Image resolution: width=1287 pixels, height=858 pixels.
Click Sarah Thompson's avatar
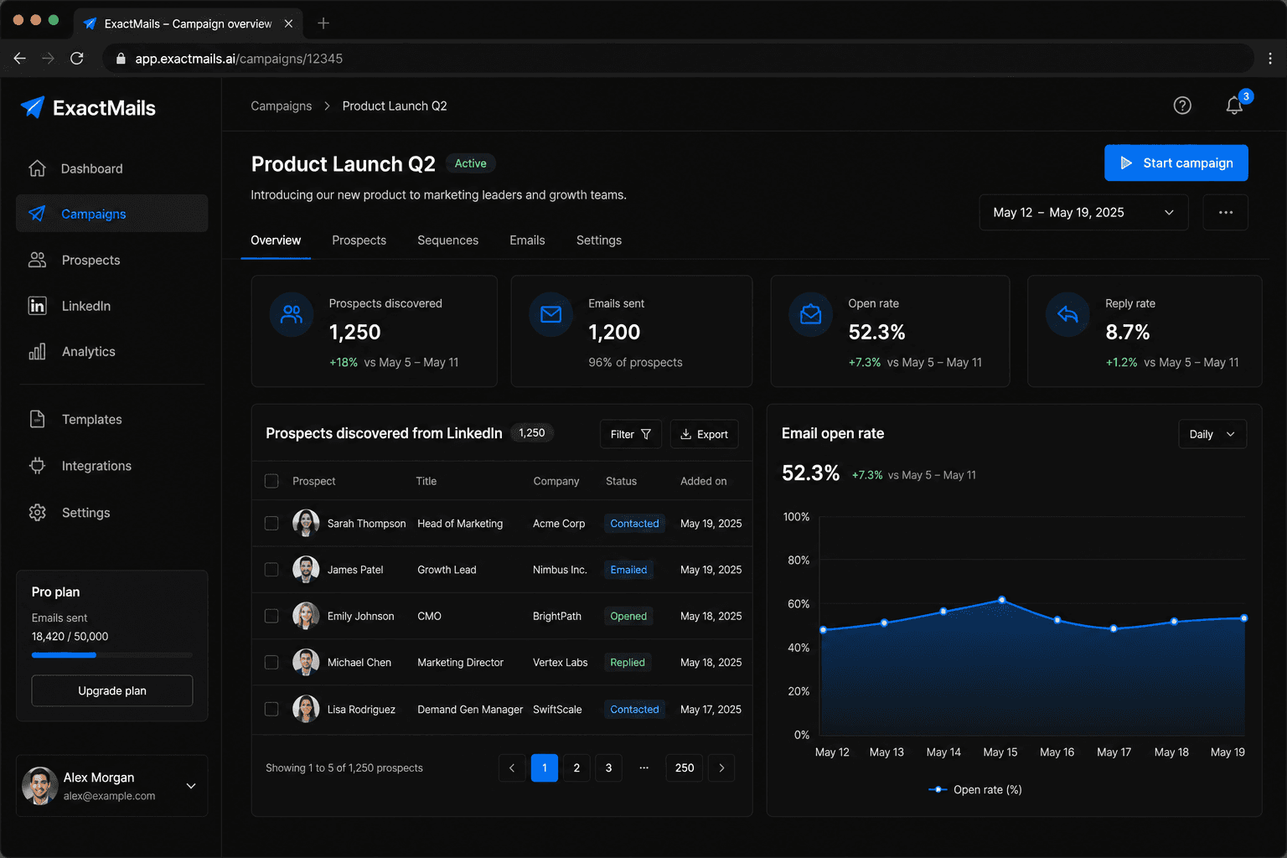[306, 523]
